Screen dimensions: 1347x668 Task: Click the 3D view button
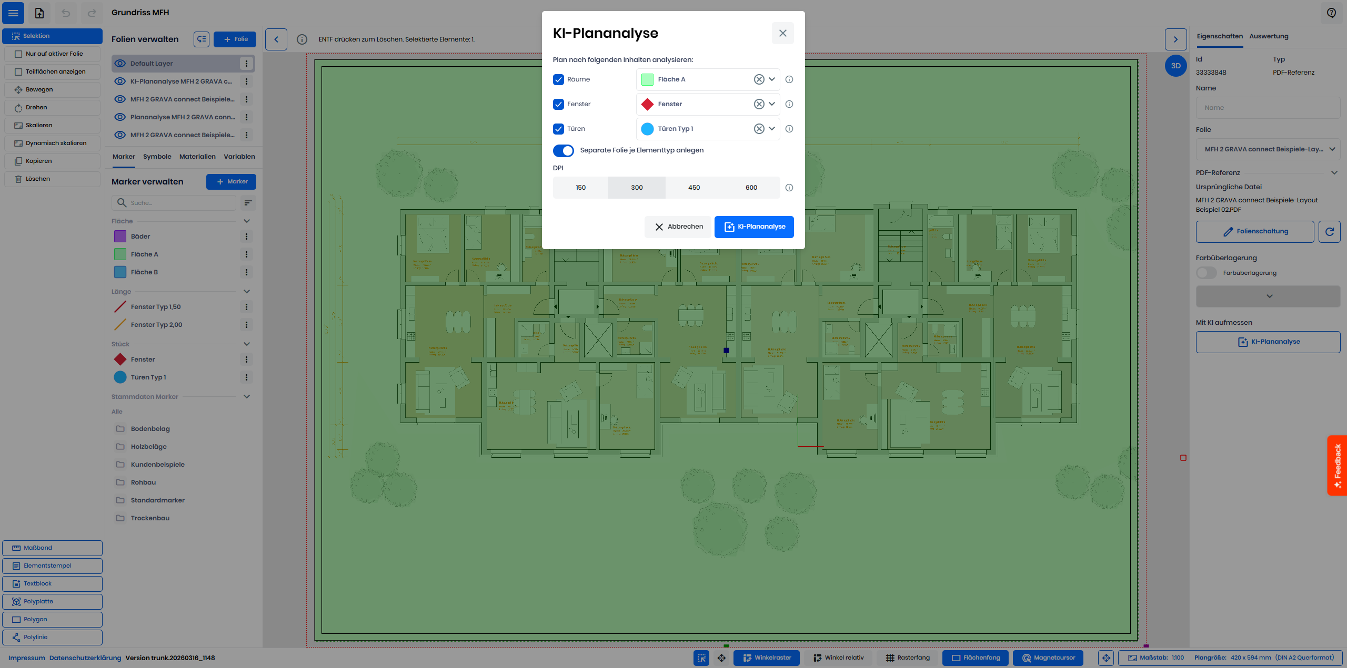coord(1175,66)
